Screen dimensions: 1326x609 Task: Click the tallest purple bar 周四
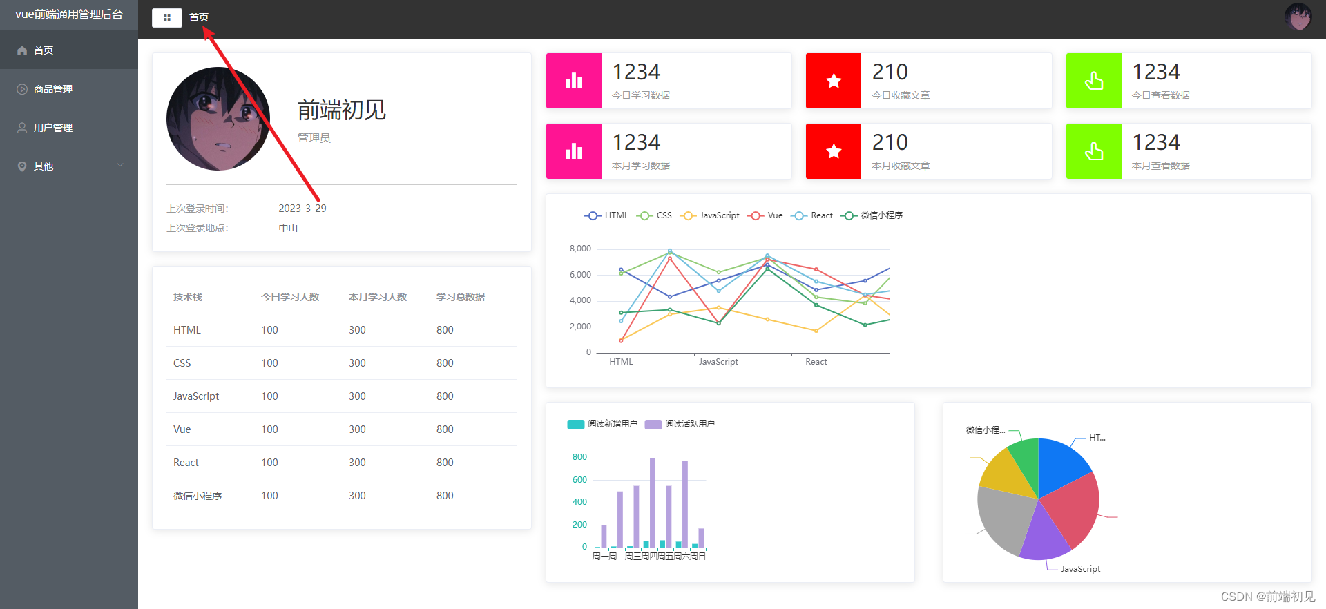653,503
